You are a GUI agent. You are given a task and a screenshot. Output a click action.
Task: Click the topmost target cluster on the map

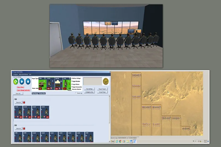[136, 76]
